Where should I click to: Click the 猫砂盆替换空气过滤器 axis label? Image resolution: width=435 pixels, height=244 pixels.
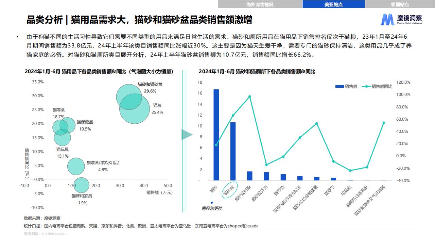369,200
